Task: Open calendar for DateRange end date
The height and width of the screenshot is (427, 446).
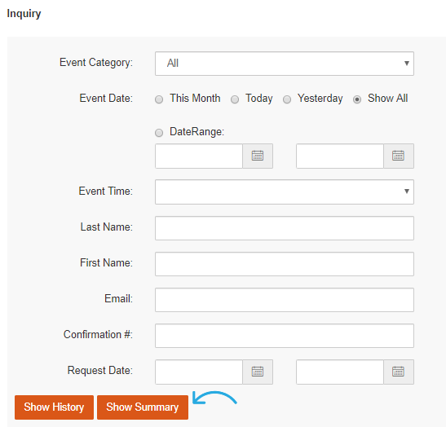Action: 398,156
